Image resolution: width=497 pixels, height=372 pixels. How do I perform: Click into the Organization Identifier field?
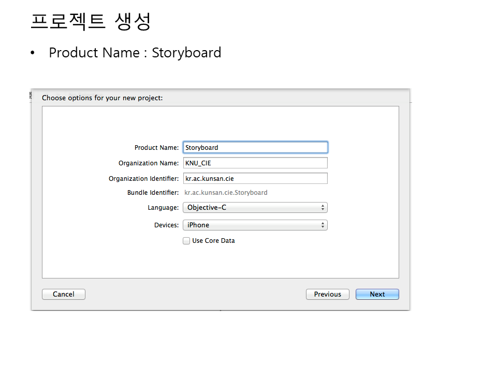click(255, 178)
